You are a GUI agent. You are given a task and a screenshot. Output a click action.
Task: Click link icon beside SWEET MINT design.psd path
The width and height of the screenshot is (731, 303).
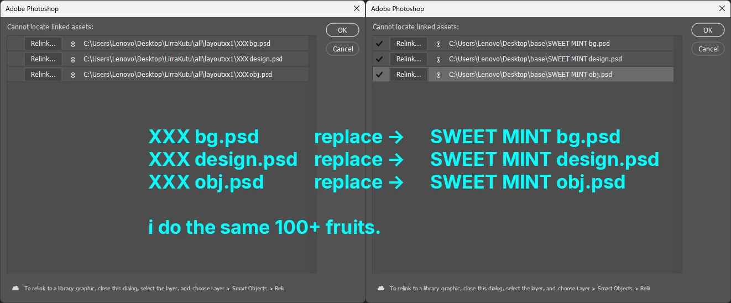click(438, 59)
